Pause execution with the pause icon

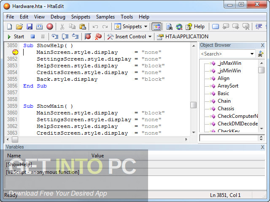click(x=43, y=37)
